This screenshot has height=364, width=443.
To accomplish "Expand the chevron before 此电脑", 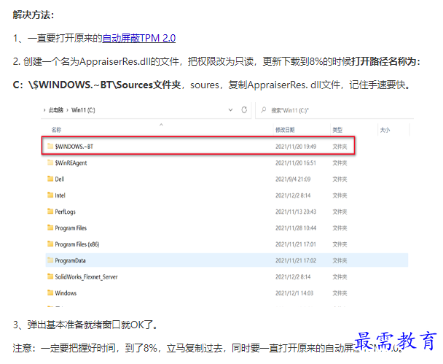I will click(44, 110).
